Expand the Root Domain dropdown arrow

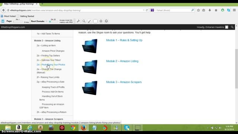pyautogui.click(x=46, y=21)
